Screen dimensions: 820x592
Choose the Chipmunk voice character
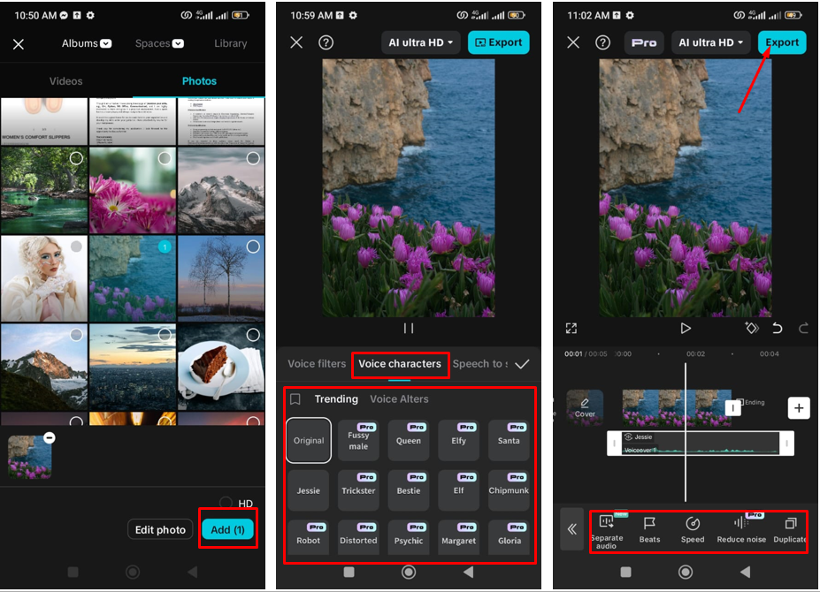click(x=509, y=490)
